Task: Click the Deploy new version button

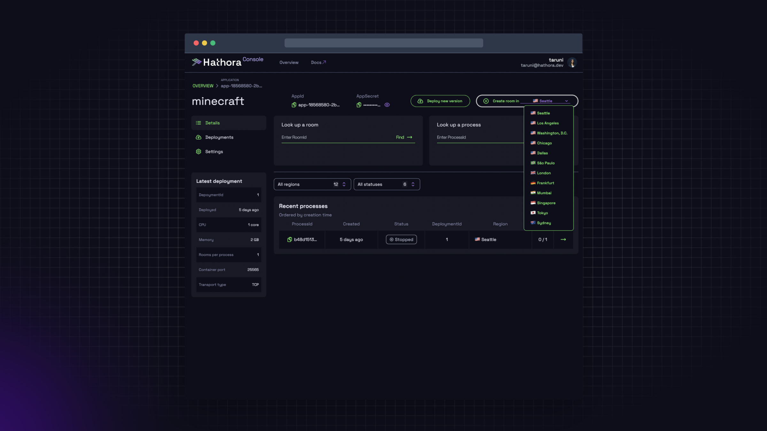Action: [440, 101]
